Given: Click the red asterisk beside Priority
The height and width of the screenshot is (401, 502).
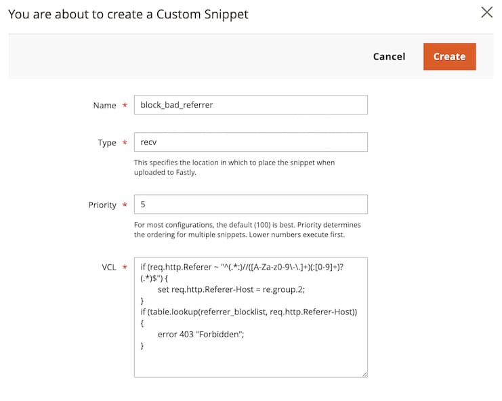Looking at the screenshot, I should tap(125, 205).
